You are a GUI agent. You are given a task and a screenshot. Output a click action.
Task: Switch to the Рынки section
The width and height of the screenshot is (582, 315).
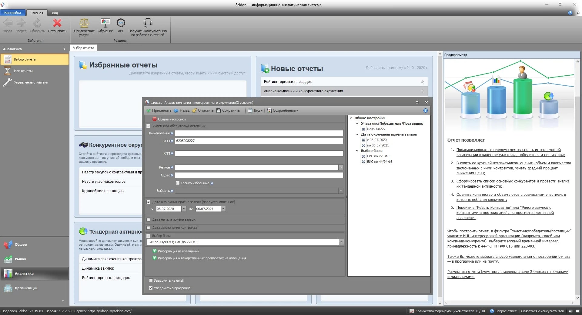tap(35, 259)
